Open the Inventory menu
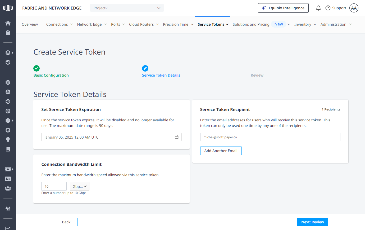 [305, 24]
